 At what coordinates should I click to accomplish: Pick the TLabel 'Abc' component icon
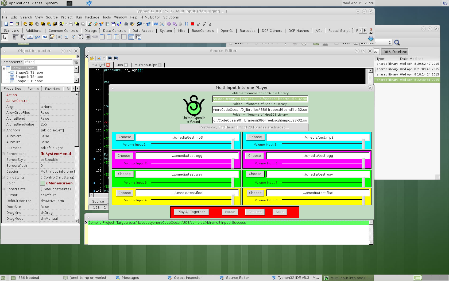pos(37,37)
